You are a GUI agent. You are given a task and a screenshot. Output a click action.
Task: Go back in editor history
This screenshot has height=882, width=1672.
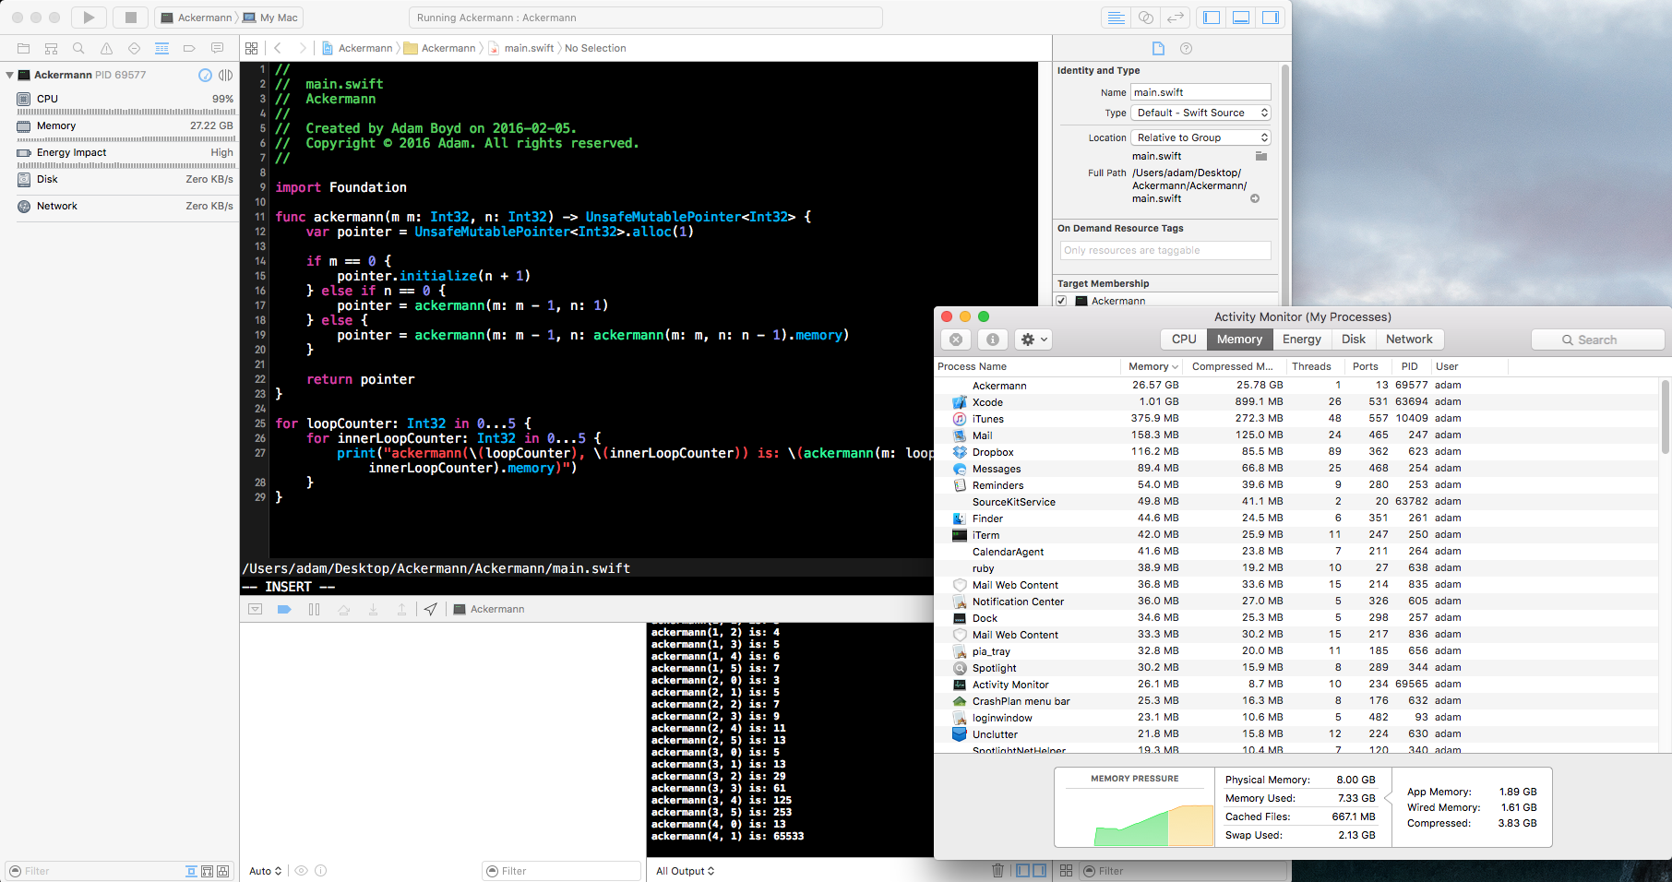(277, 48)
